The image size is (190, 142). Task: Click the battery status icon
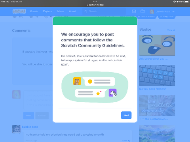pyautogui.click(x=187, y=2)
